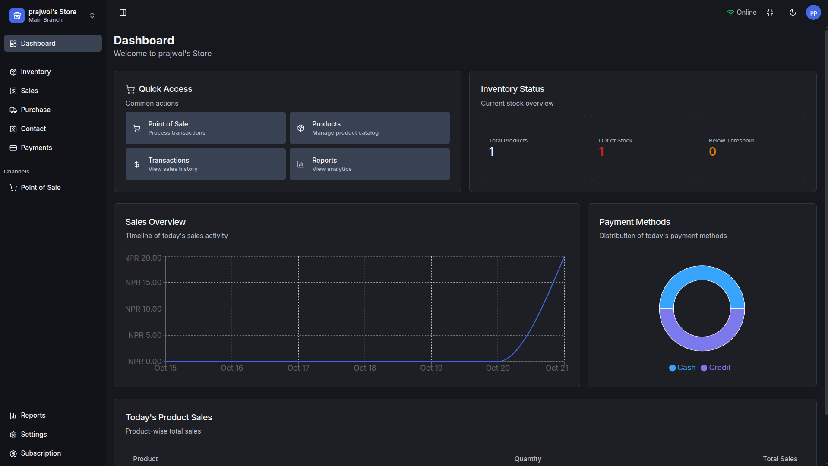Click the Settings gear icon
Viewport: 828px width, 466px height.
pyautogui.click(x=13, y=435)
